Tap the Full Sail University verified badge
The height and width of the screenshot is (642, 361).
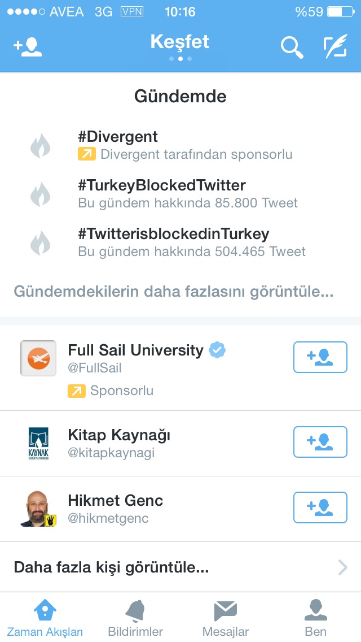[217, 350]
